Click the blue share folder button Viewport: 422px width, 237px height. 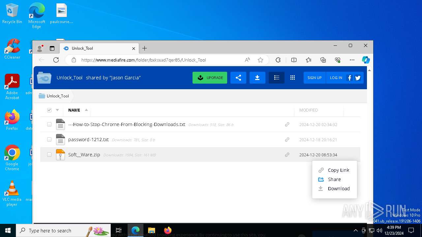238,78
